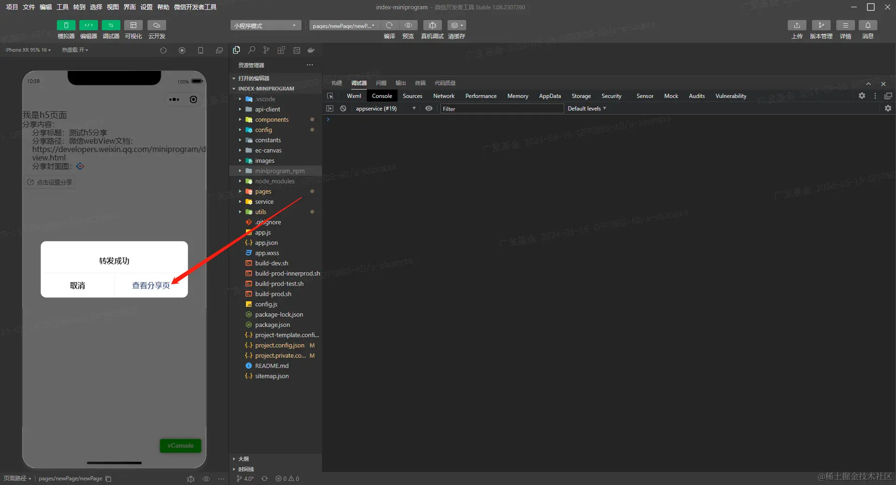Click 取消 in the dialog

tap(77, 285)
